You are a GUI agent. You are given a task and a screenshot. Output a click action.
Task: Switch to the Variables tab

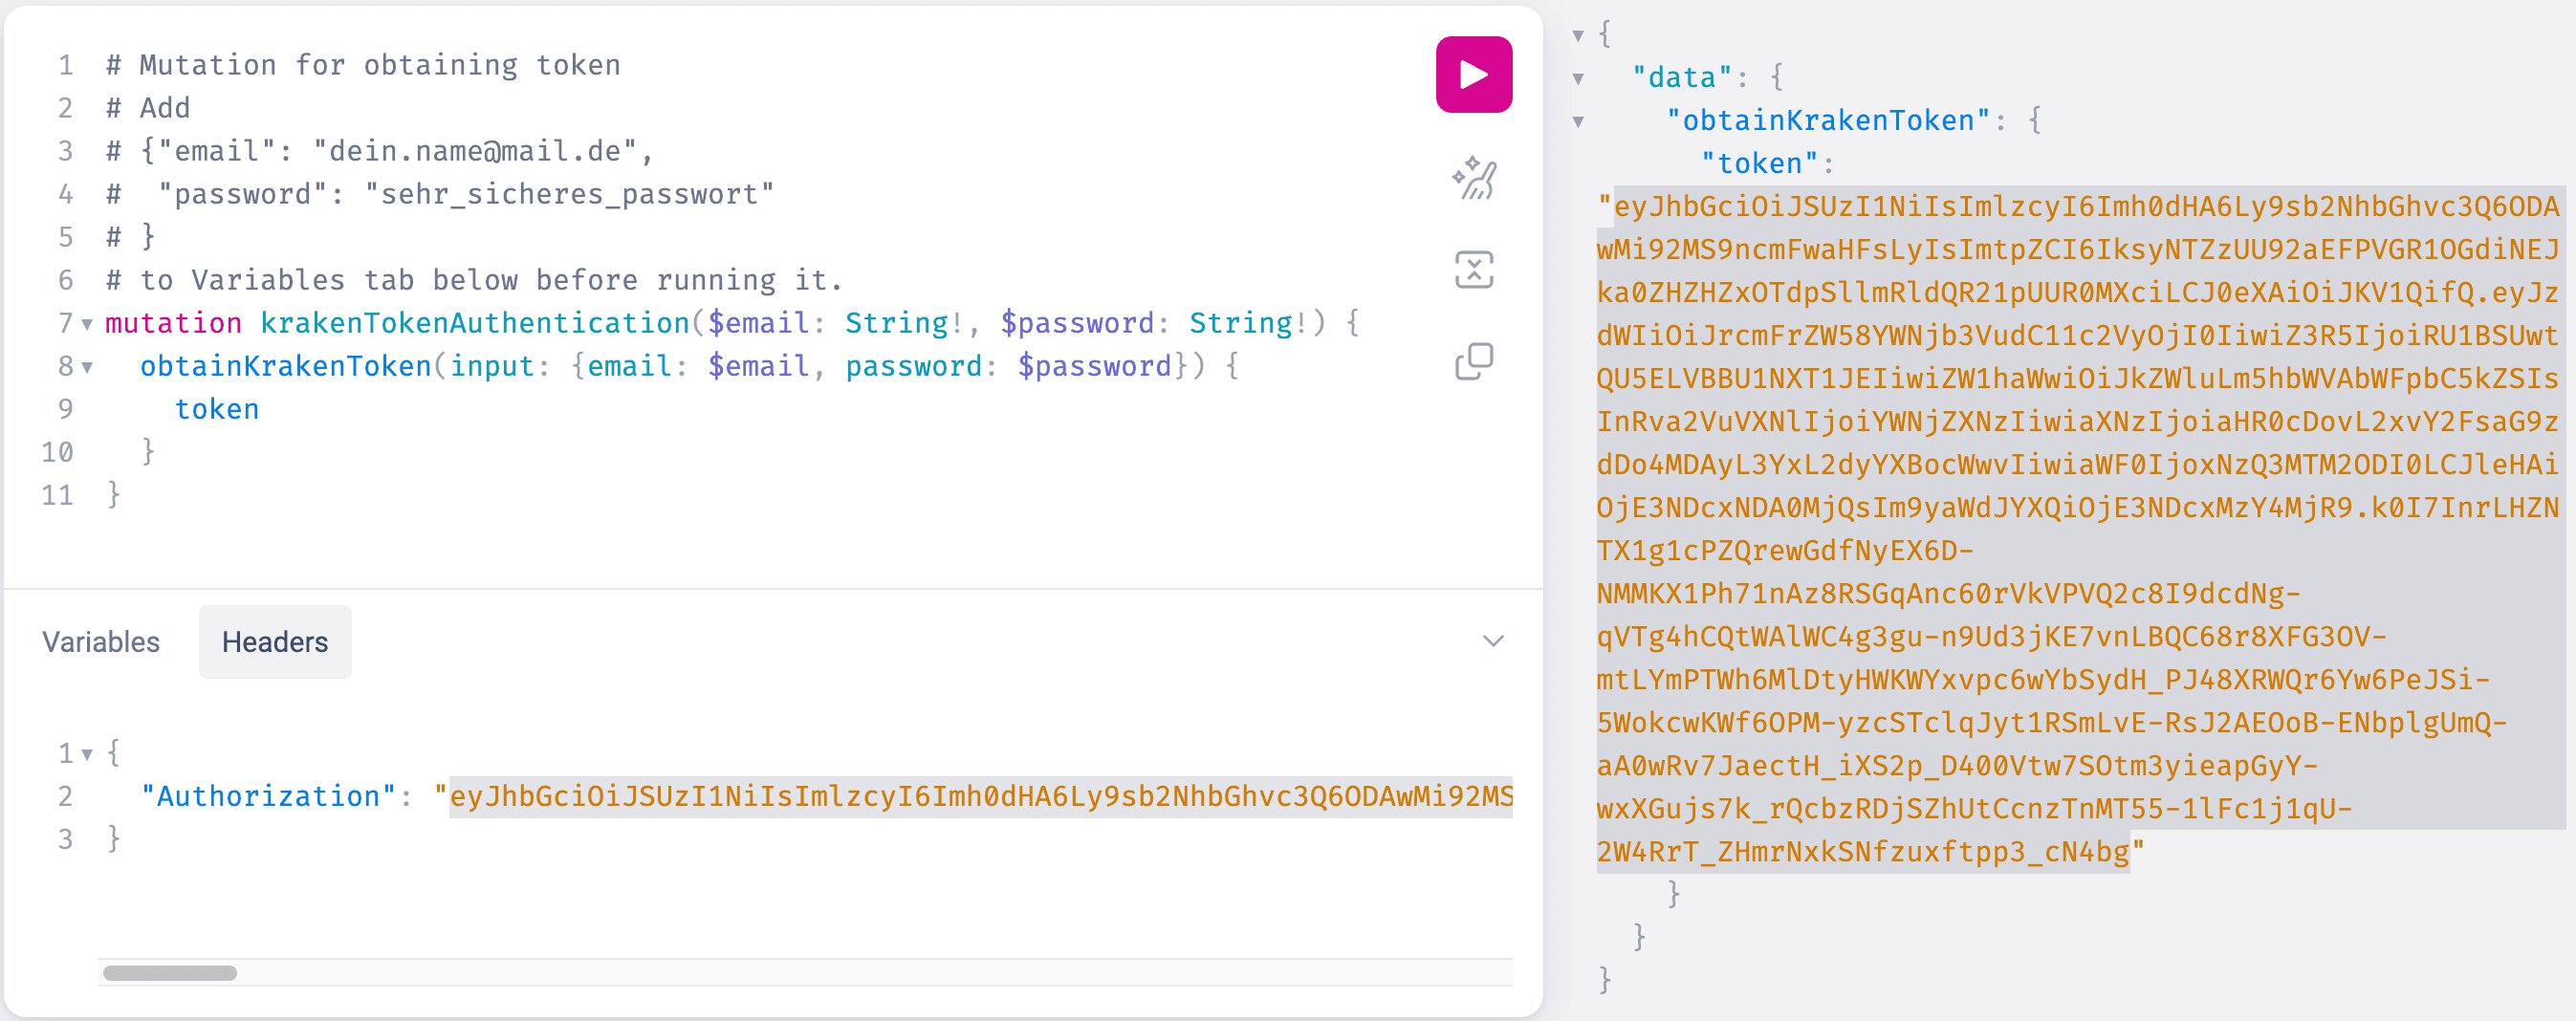99,641
